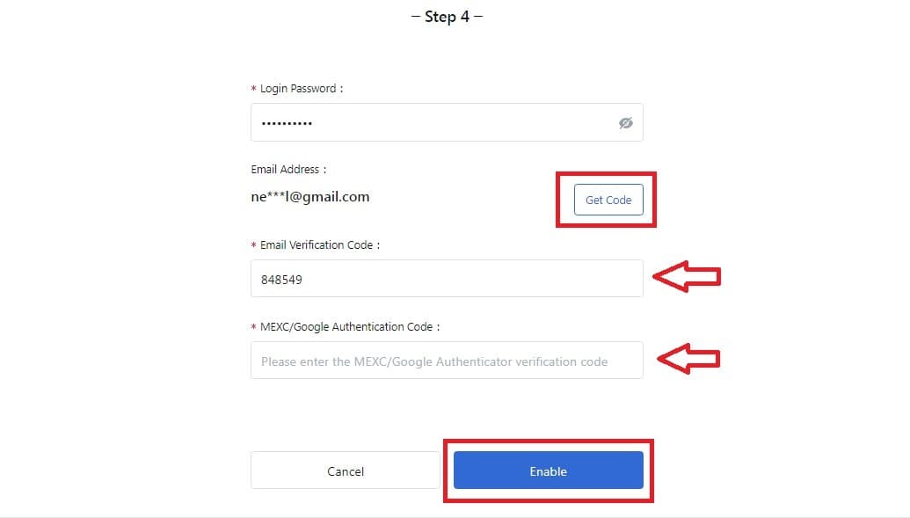The height and width of the screenshot is (518, 910).
Task: Click the masked password dots
Action: [x=287, y=123]
